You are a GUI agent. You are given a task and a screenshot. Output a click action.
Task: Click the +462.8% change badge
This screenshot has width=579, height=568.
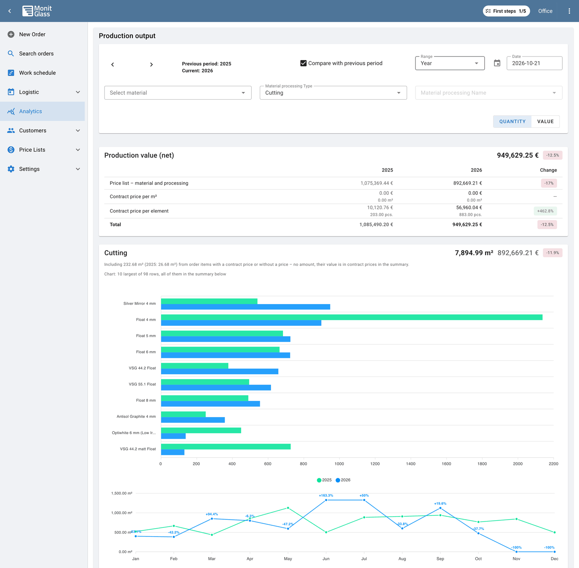(x=545, y=211)
